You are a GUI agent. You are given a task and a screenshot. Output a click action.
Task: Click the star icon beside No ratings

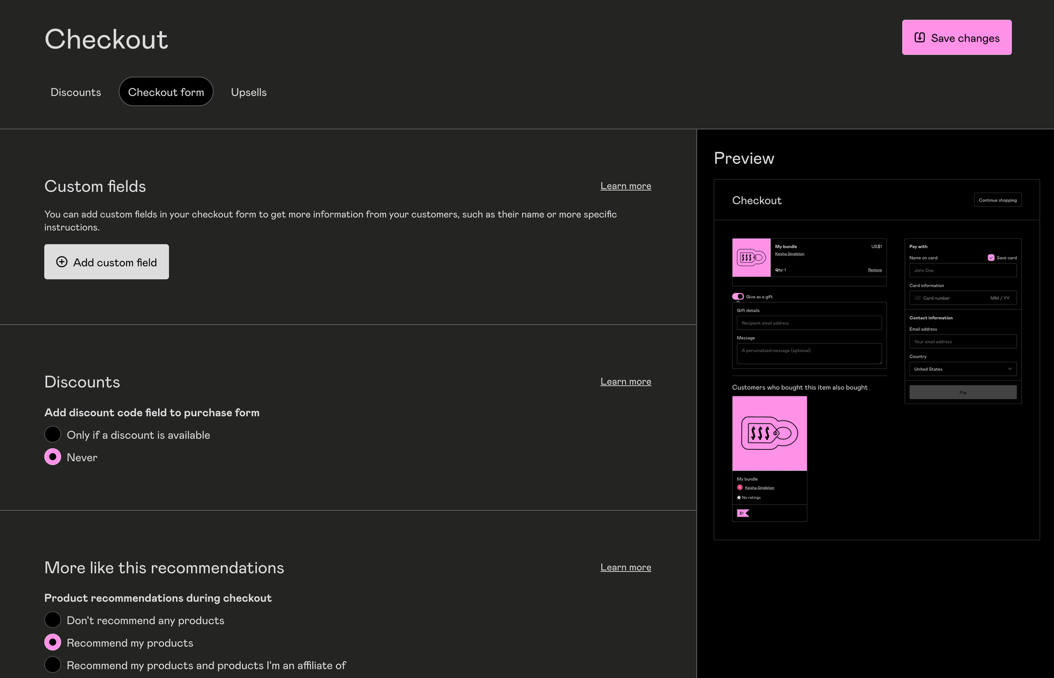click(x=739, y=497)
